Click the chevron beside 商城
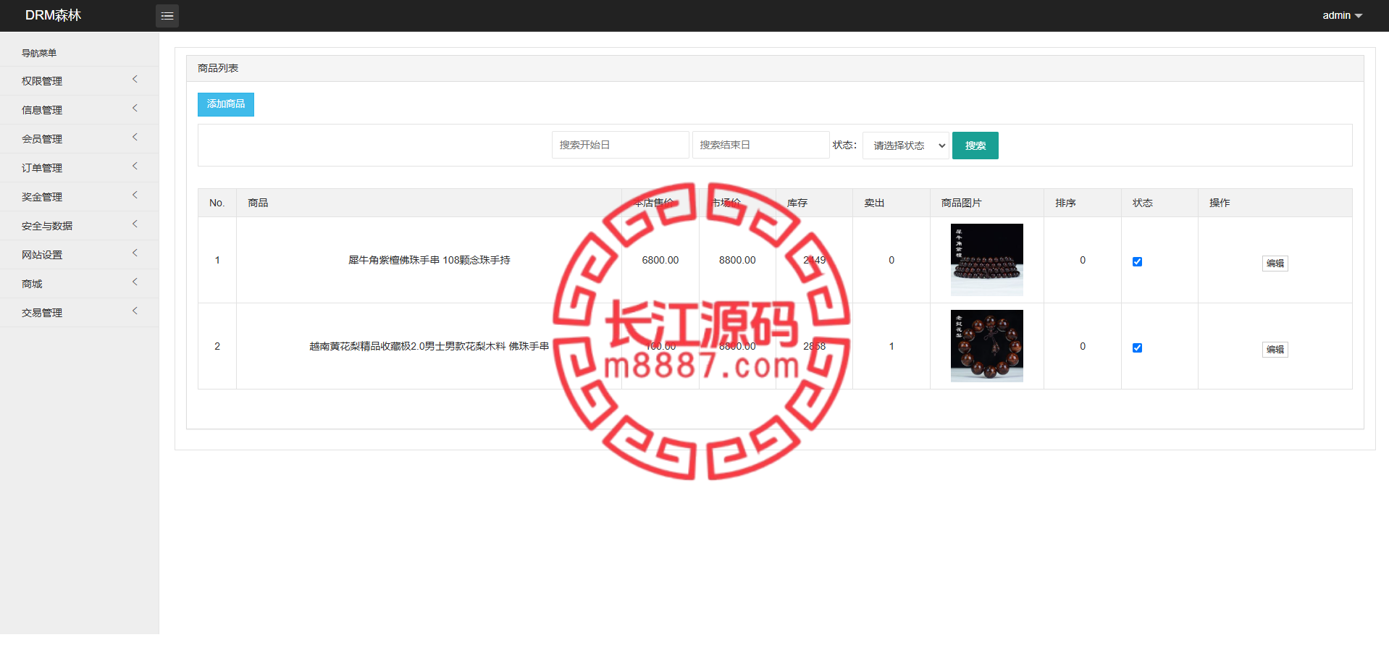Image resolution: width=1389 pixels, height=661 pixels. 135,282
